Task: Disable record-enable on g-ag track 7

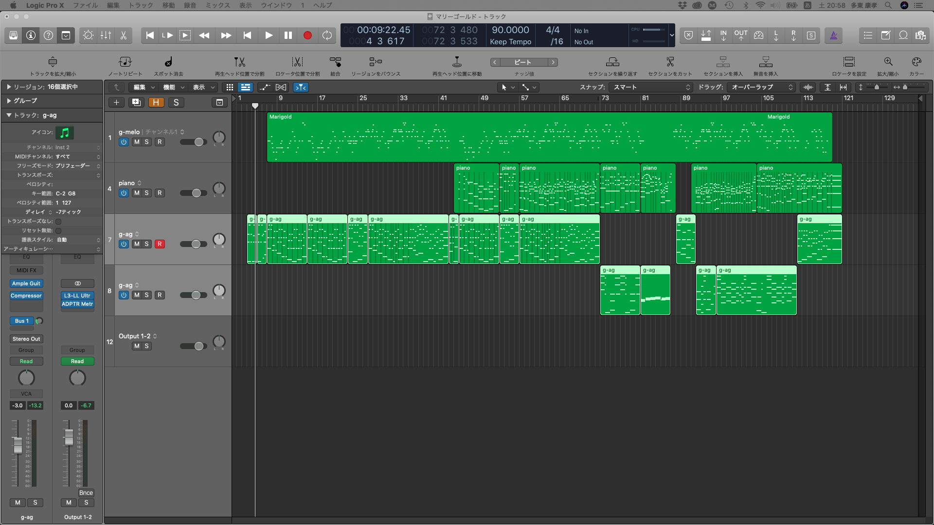Action: point(160,244)
